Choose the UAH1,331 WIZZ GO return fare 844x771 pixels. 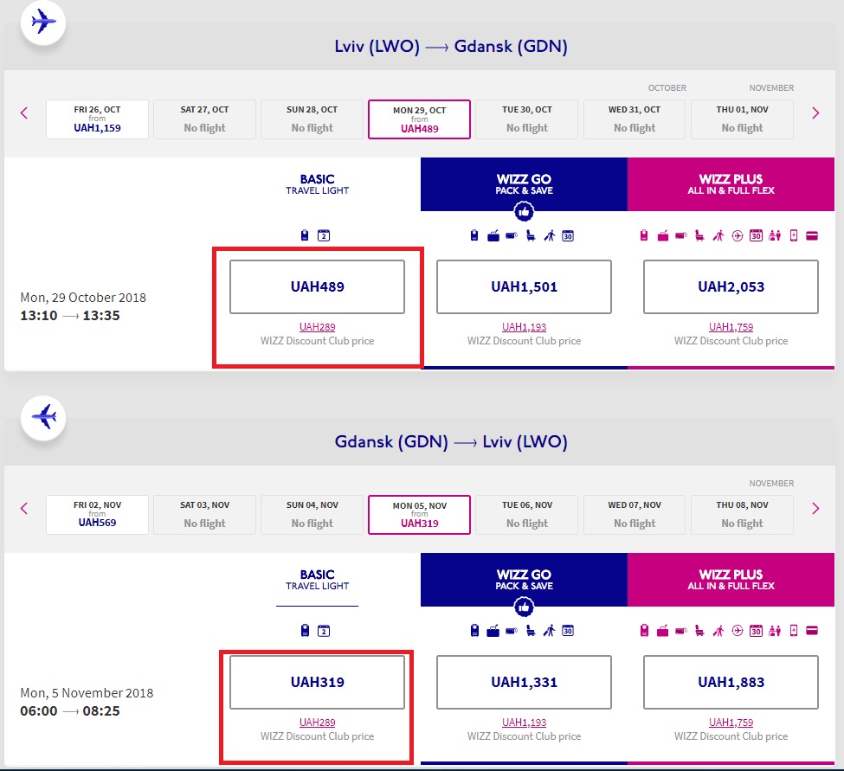tap(524, 683)
